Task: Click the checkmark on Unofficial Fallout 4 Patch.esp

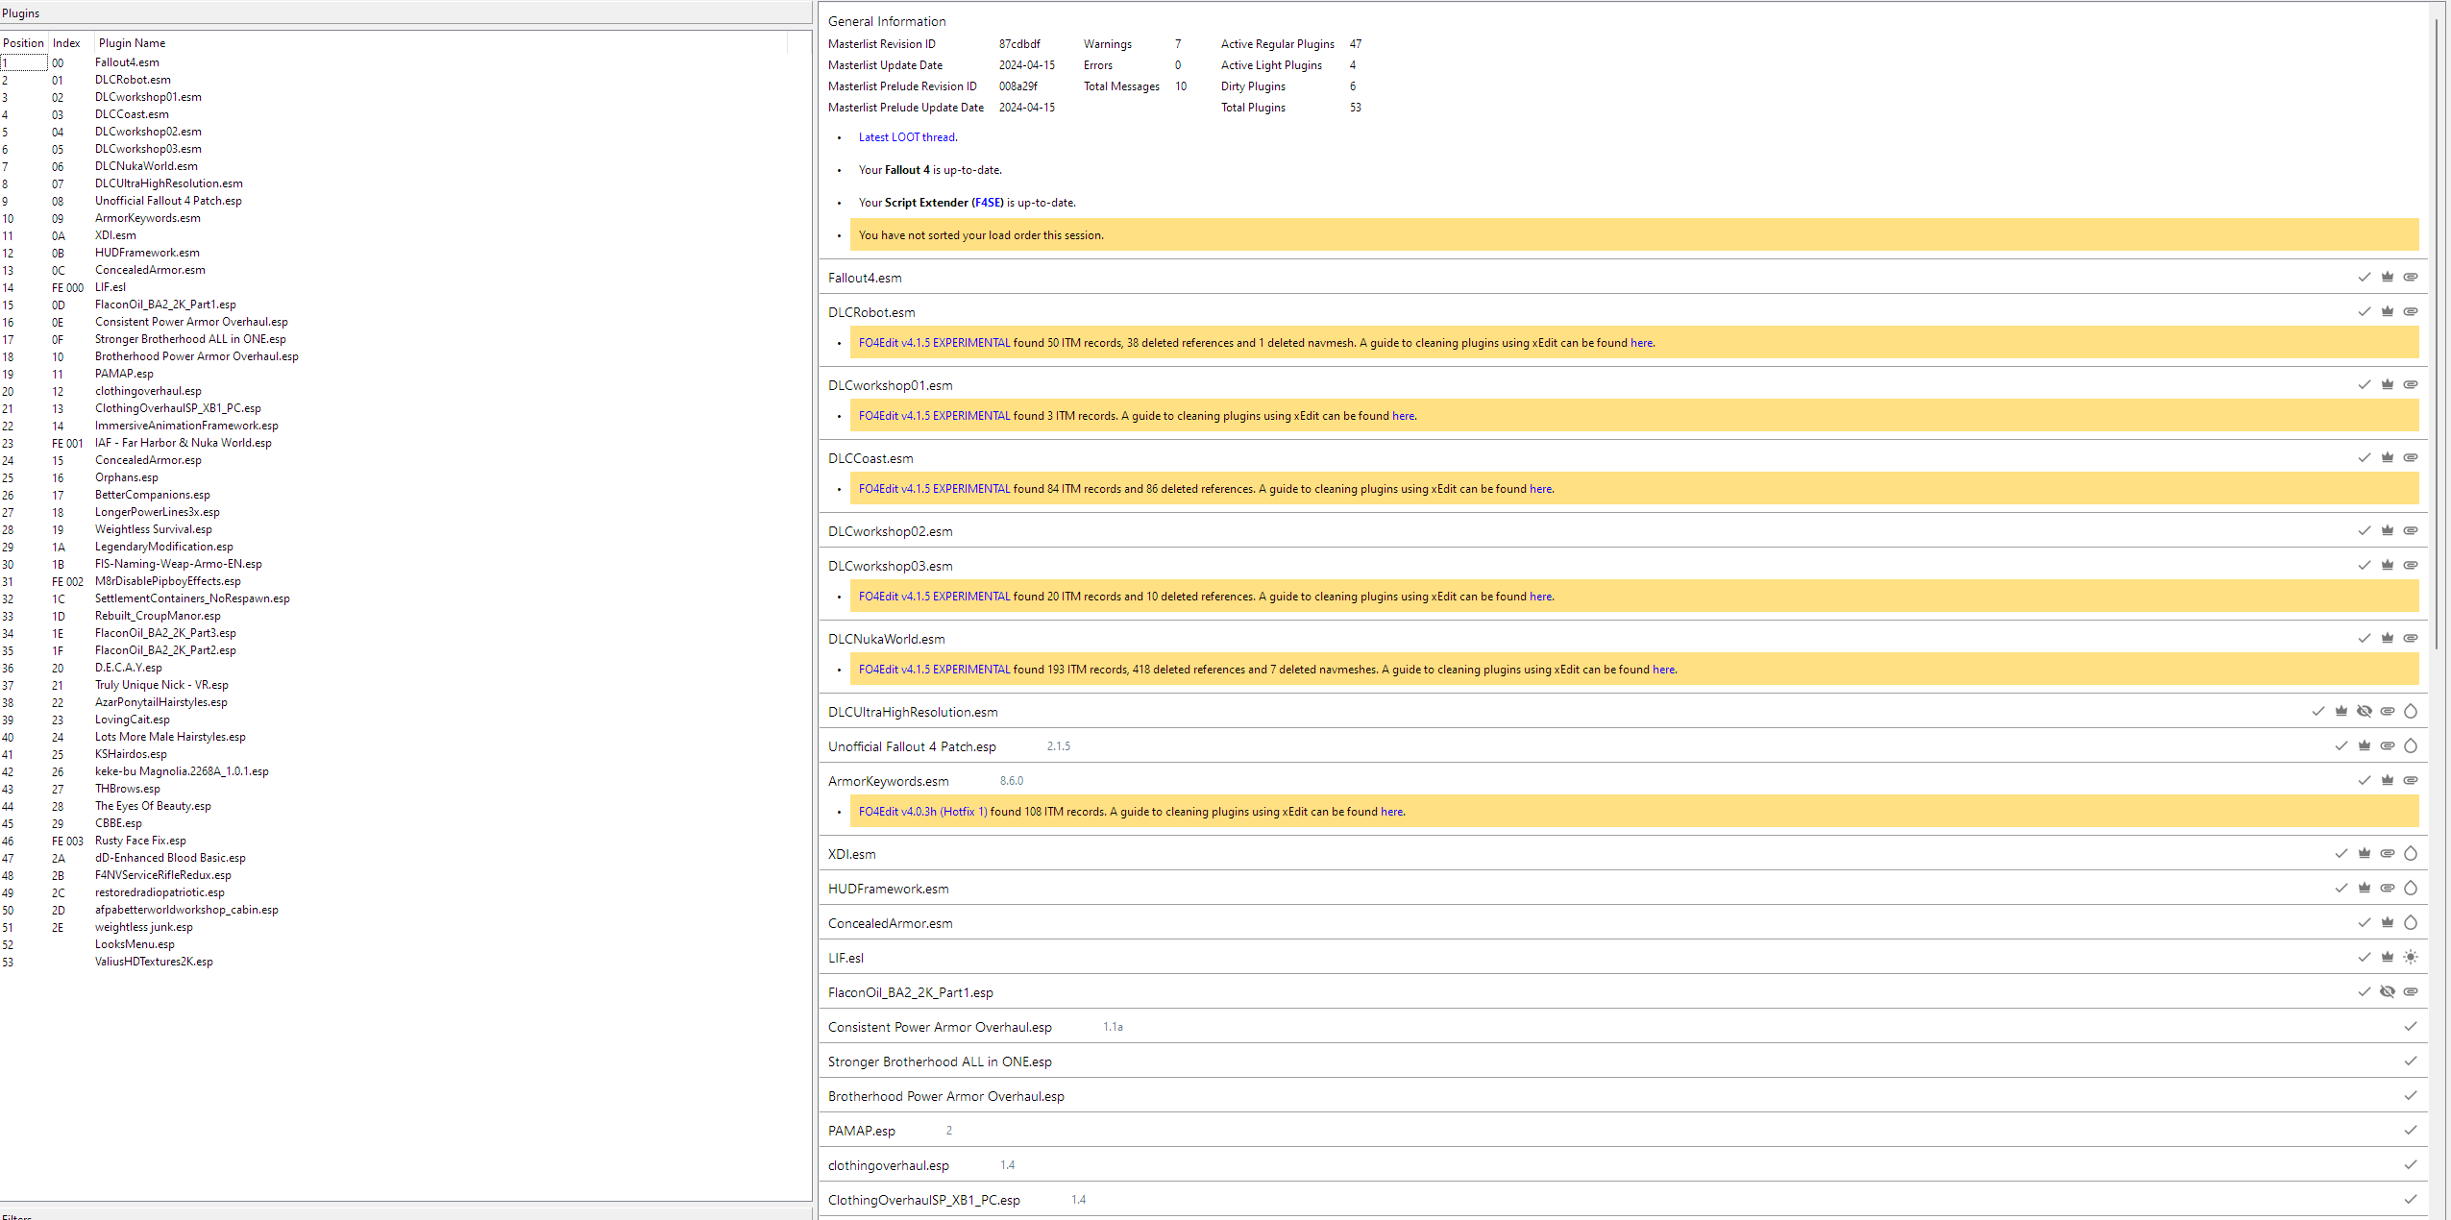Action: pyautogui.click(x=2341, y=745)
